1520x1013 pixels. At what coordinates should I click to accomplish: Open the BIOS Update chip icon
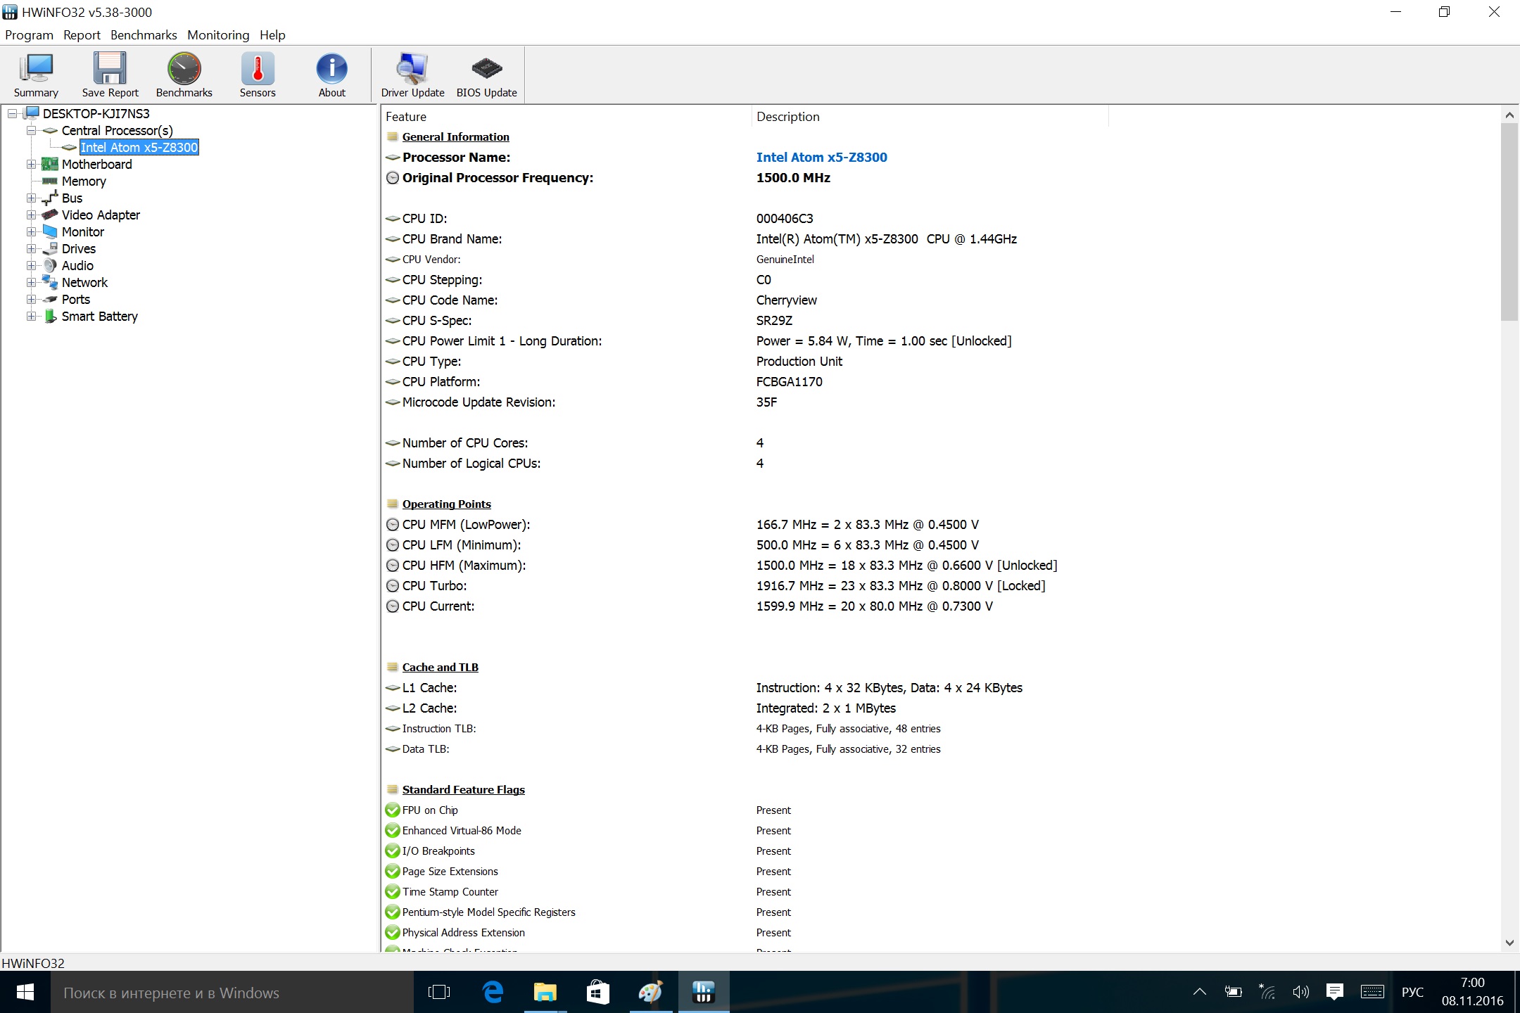[x=486, y=75]
